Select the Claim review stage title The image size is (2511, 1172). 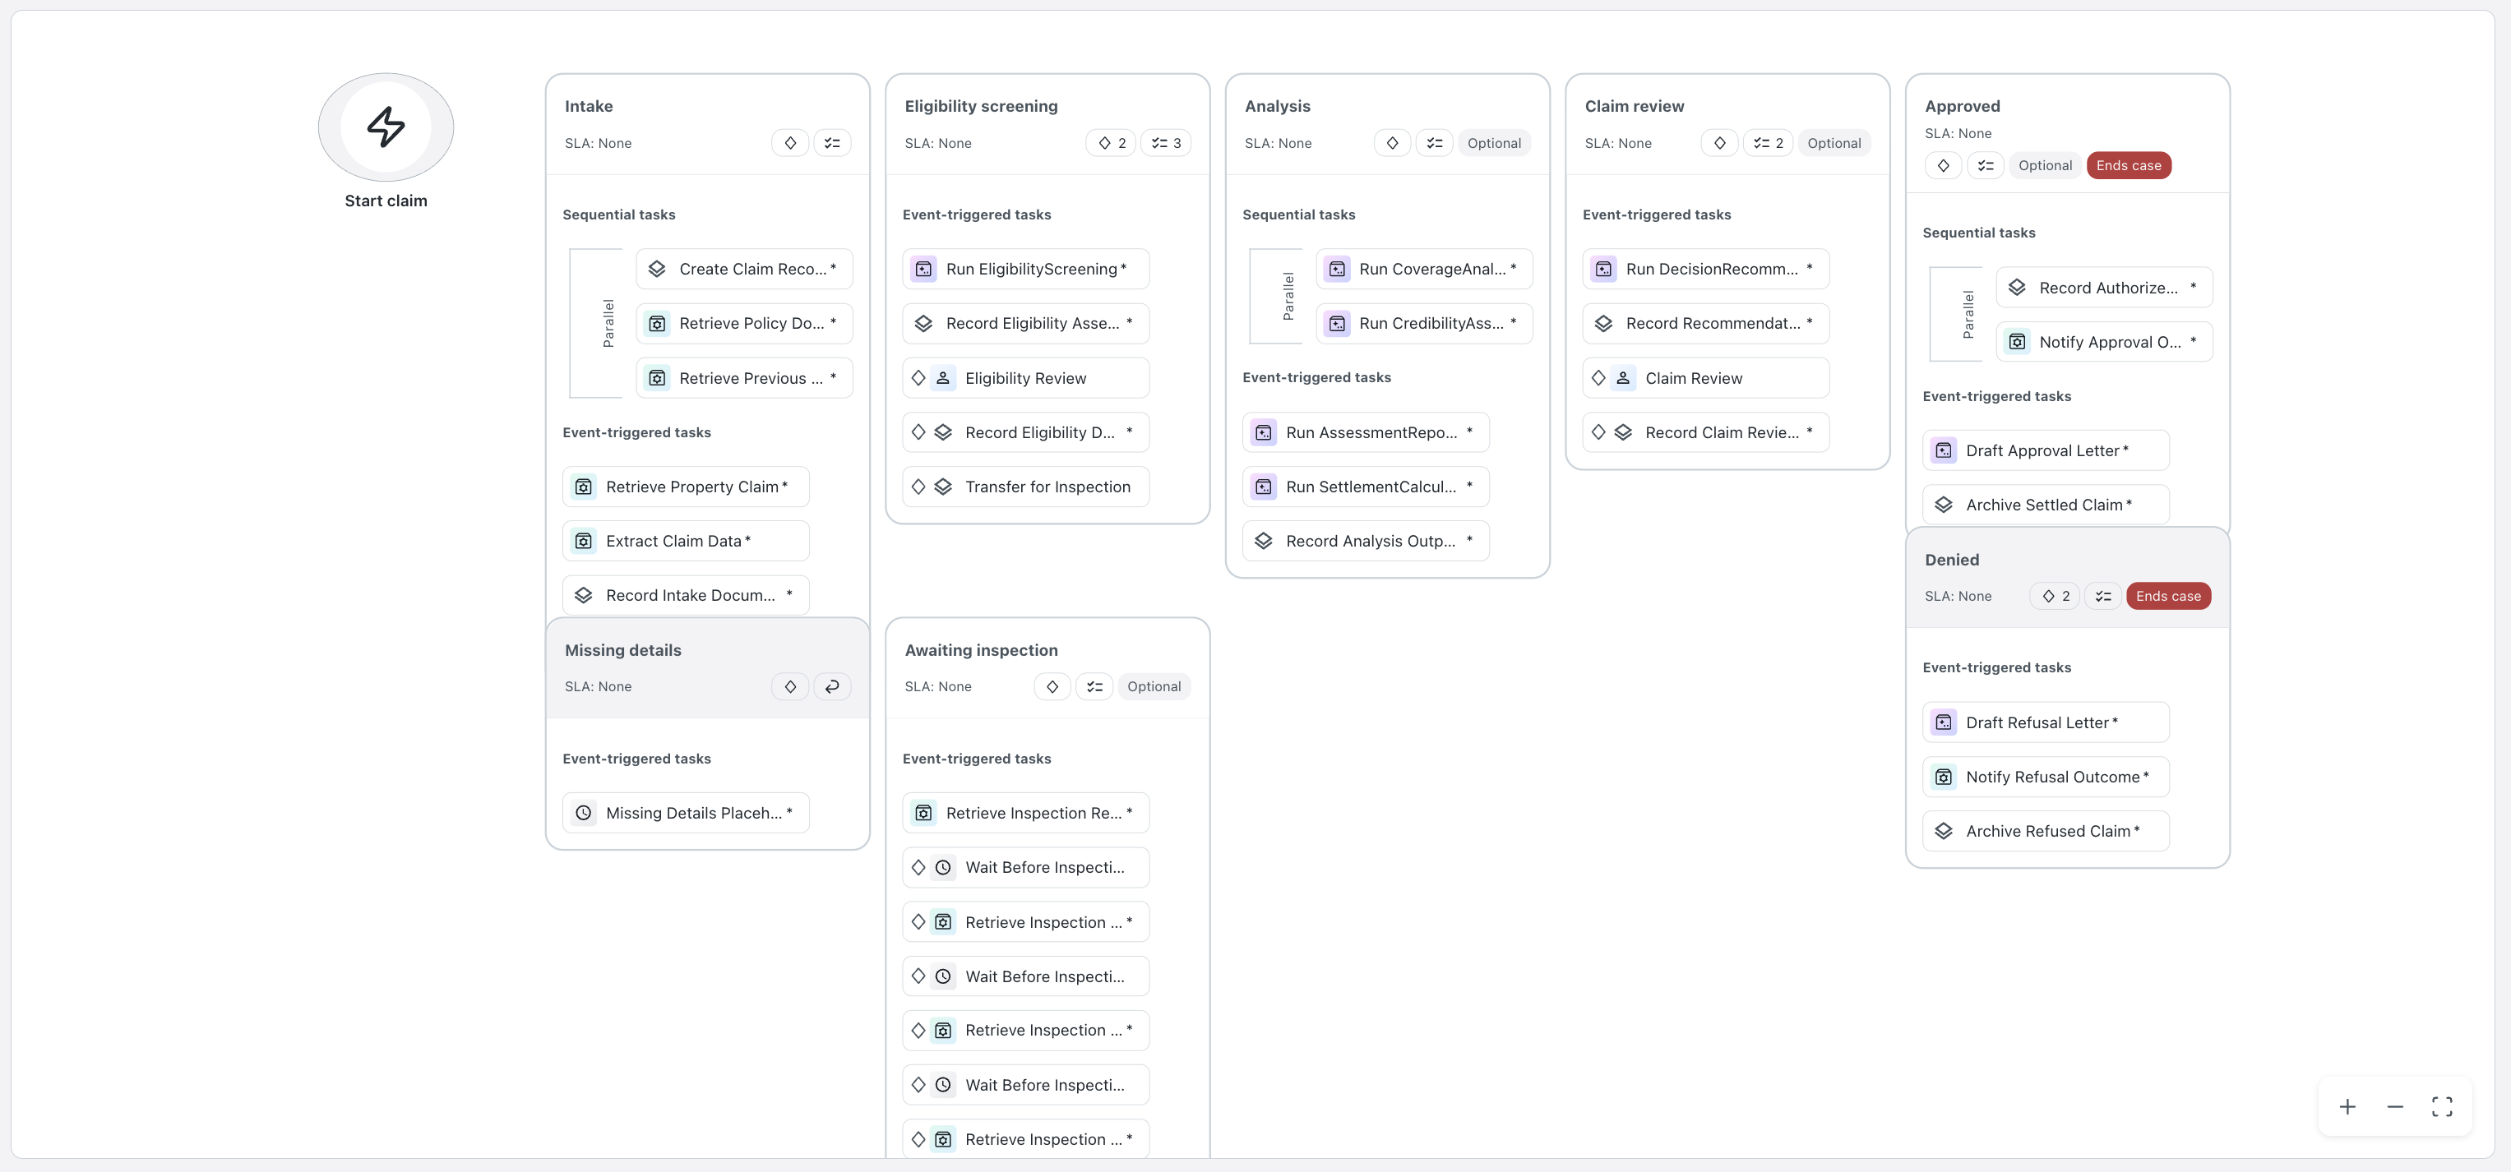coord(1634,106)
